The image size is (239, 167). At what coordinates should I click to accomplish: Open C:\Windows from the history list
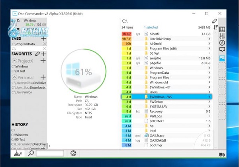[20, 135]
